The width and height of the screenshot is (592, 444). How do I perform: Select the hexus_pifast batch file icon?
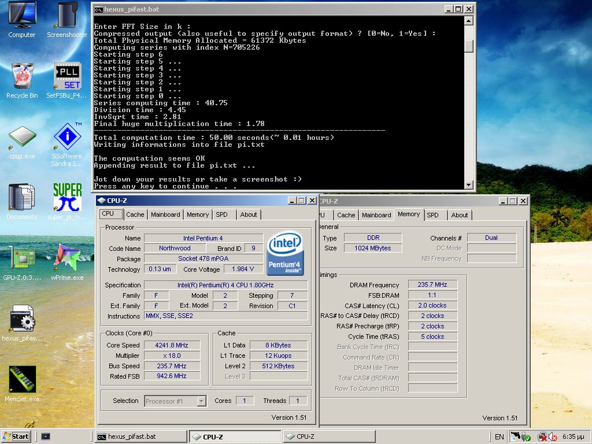point(23,323)
